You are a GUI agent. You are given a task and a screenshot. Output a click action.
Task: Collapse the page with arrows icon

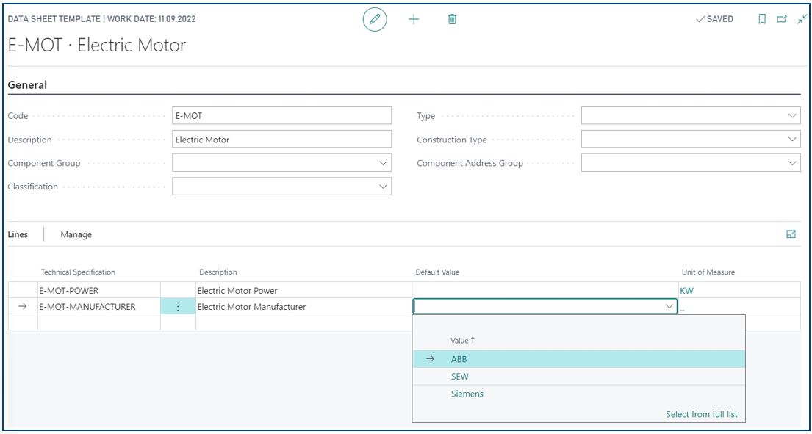point(802,19)
